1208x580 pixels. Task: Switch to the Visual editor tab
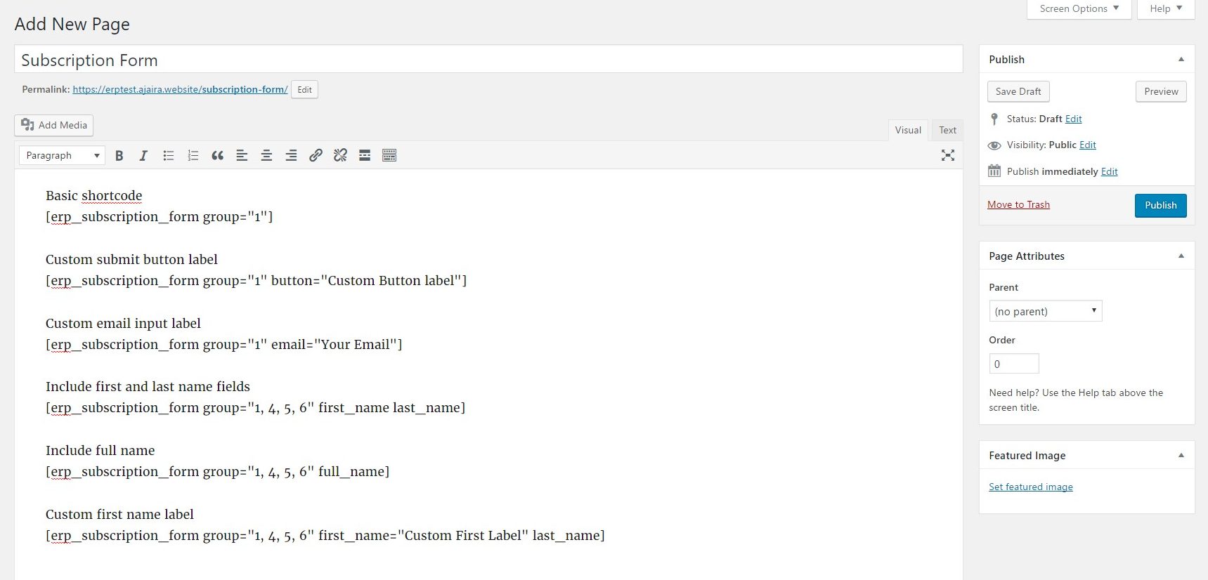click(908, 131)
